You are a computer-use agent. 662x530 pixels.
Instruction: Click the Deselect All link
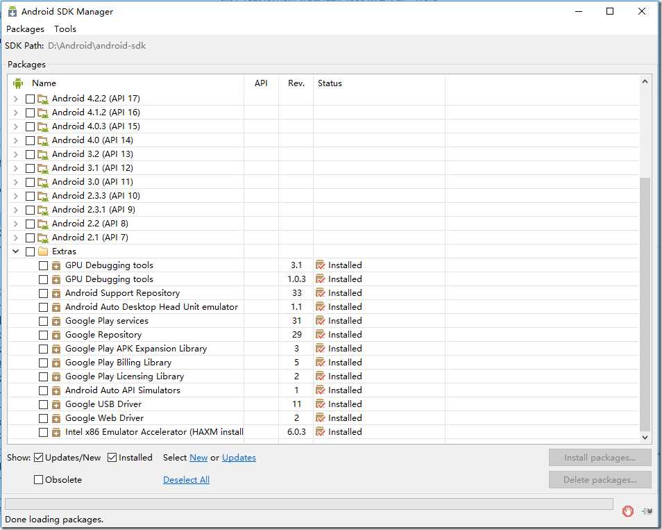[x=186, y=480]
